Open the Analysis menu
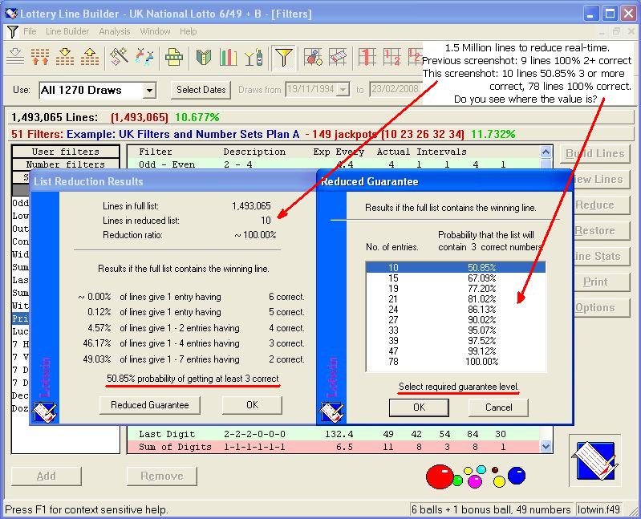 (115, 31)
